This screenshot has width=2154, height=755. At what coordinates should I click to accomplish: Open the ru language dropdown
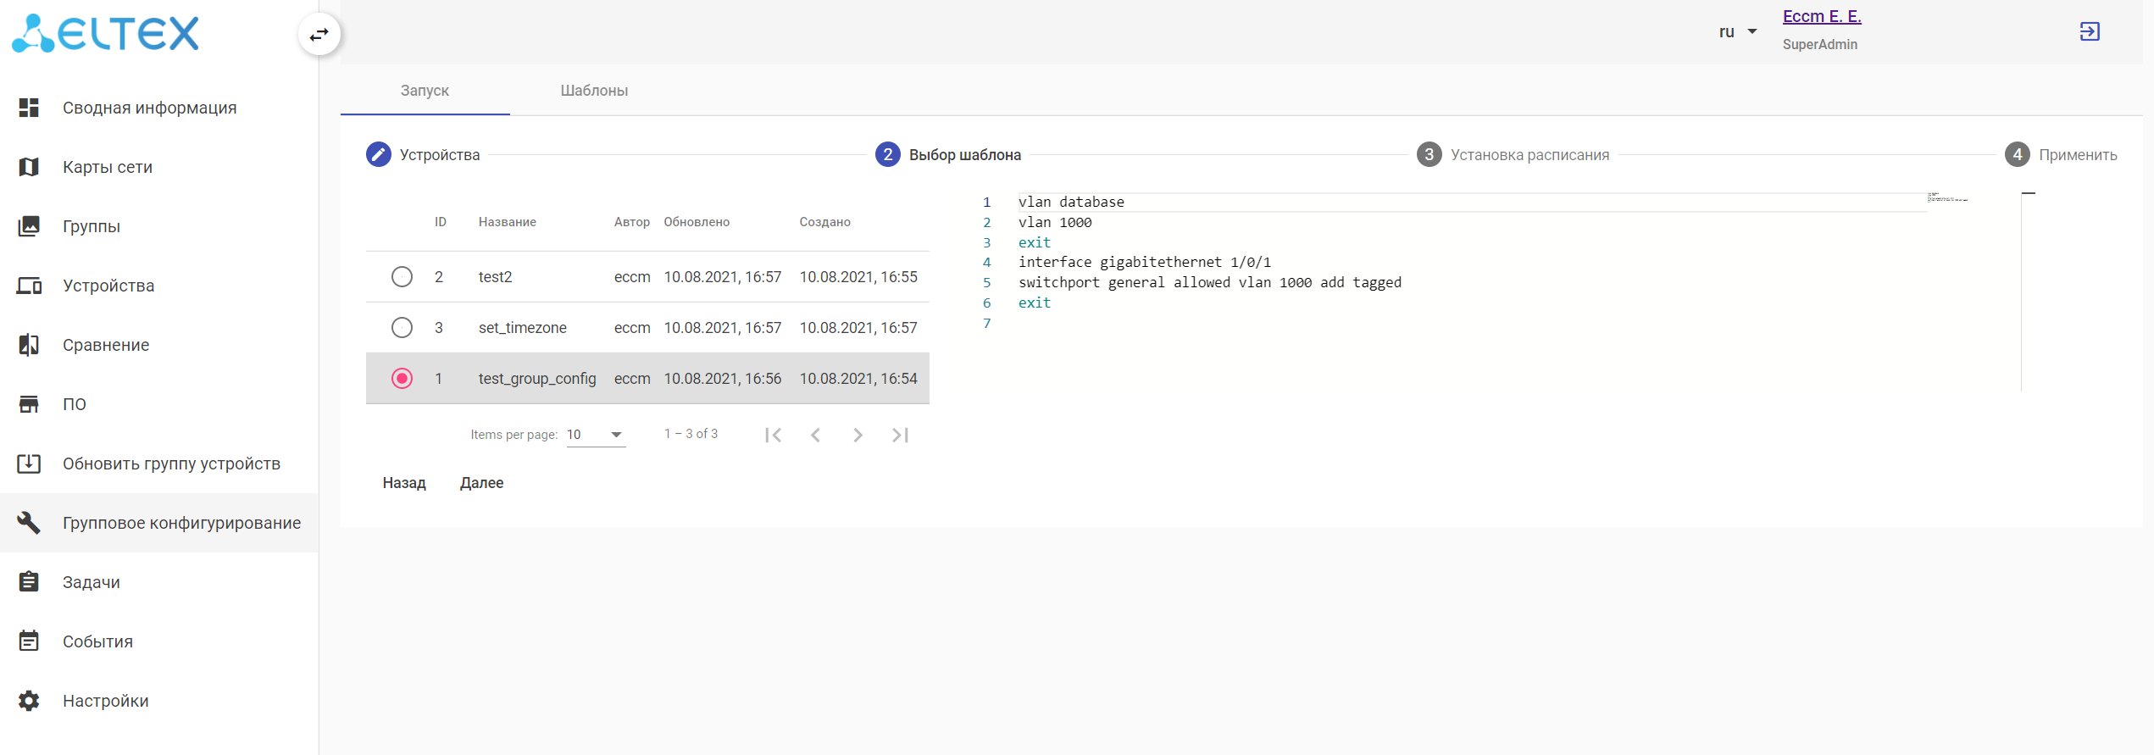pyautogui.click(x=1737, y=32)
